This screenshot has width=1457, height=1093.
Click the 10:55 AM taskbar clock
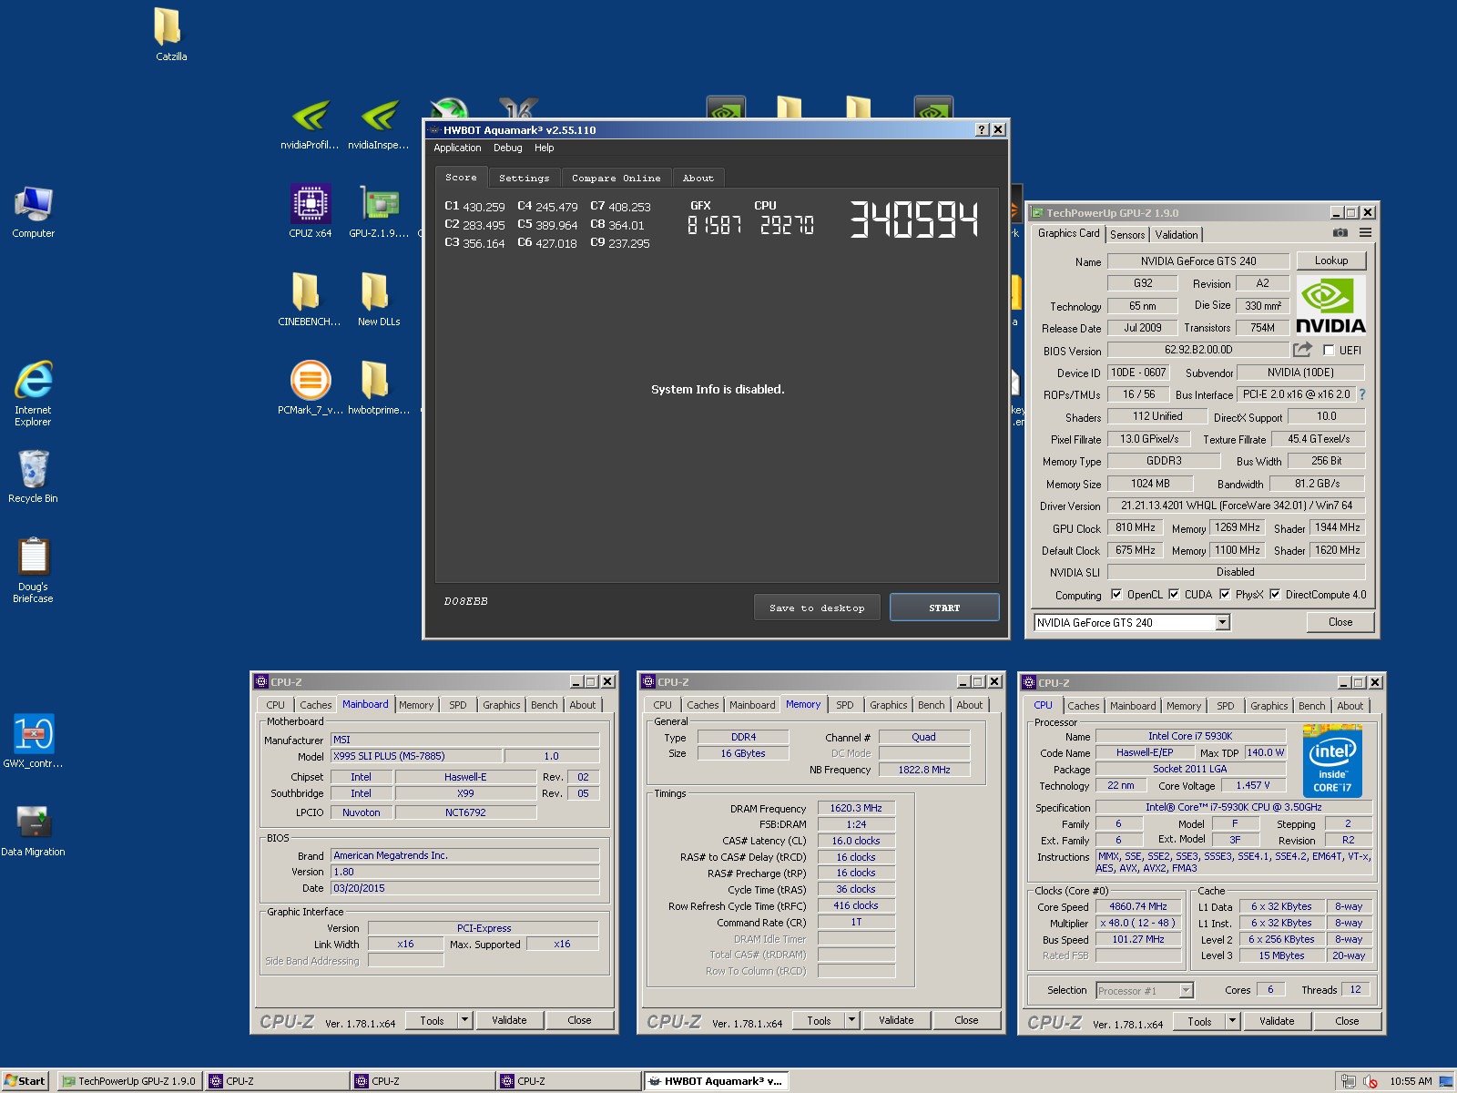point(1411,1081)
